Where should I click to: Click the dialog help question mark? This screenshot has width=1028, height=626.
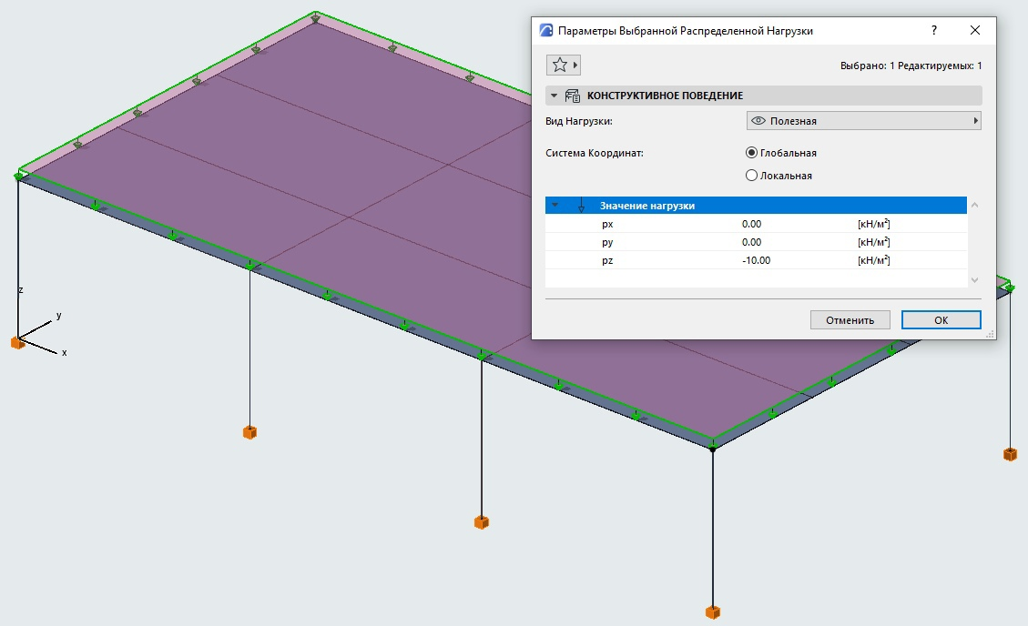(934, 30)
